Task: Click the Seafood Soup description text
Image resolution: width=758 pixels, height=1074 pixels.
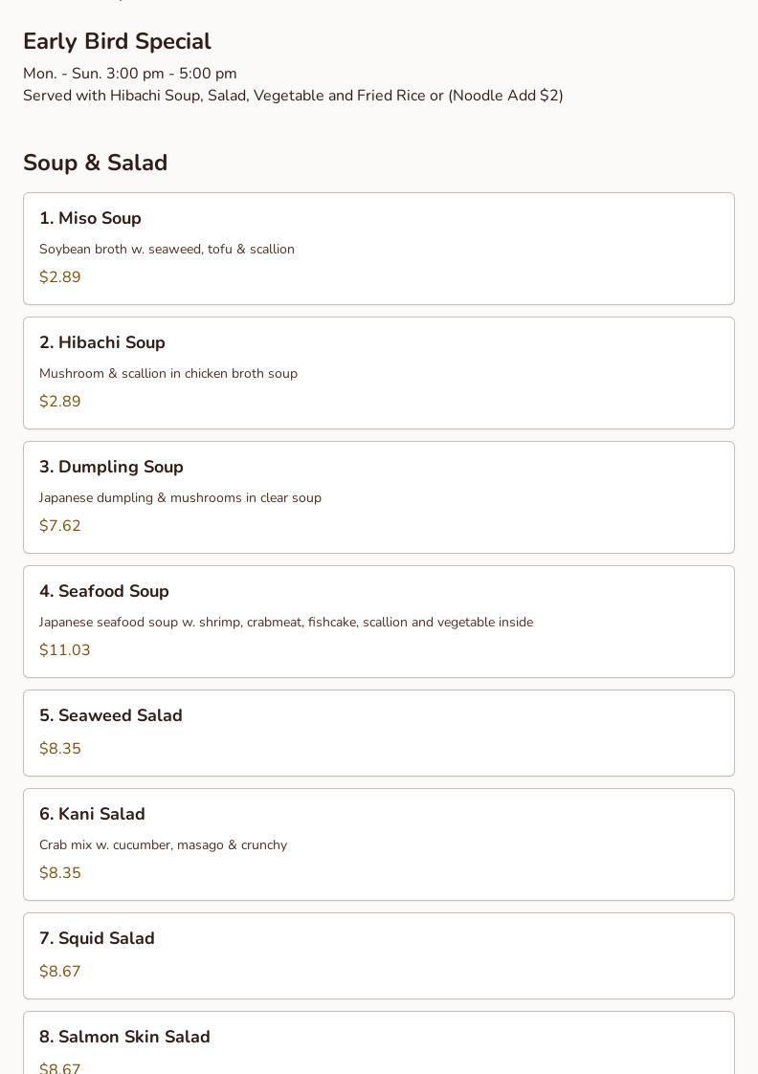Action: pos(286,623)
